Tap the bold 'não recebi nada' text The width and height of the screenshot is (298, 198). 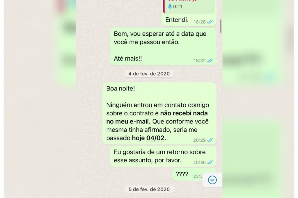(184, 113)
